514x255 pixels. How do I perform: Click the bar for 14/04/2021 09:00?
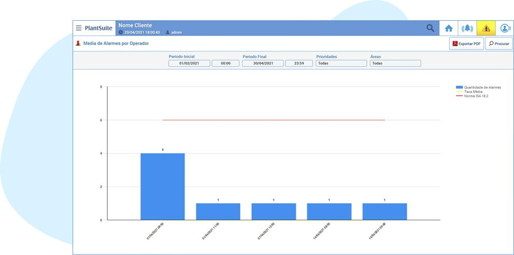coord(384,212)
